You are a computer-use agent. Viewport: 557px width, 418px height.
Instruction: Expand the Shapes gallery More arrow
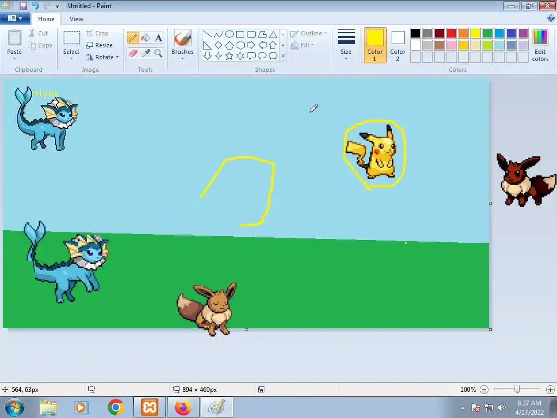pos(283,56)
